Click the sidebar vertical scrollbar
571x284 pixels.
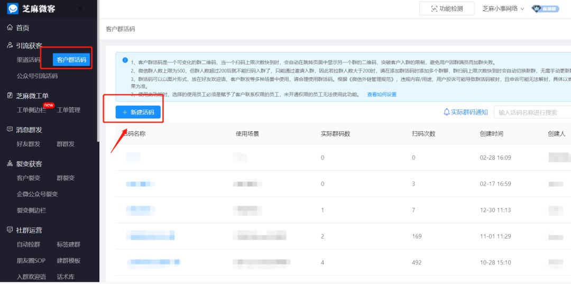[x=98, y=71]
